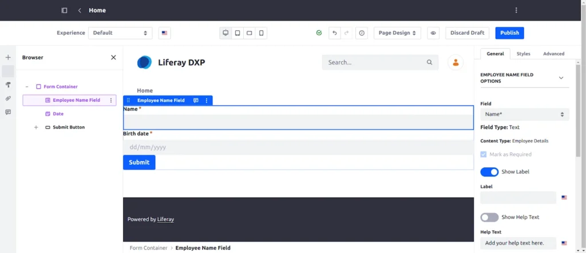Publish the page
This screenshot has width=586, height=253.
[x=509, y=33]
